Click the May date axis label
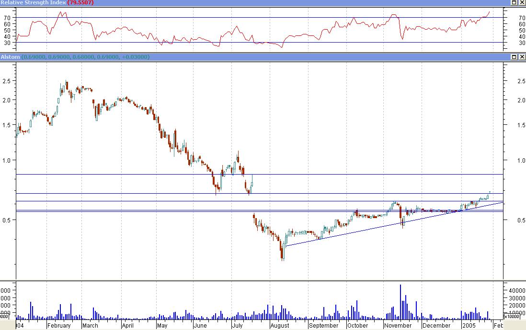Screen dimensions: 526x330 (162, 325)
